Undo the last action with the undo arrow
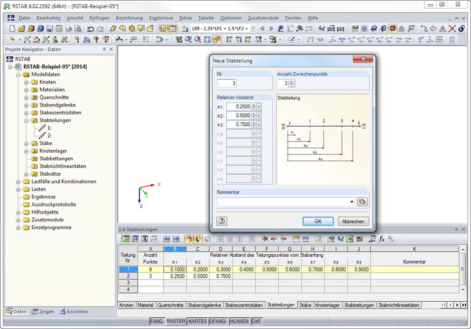471x329 pixels. tap(90, 28)
